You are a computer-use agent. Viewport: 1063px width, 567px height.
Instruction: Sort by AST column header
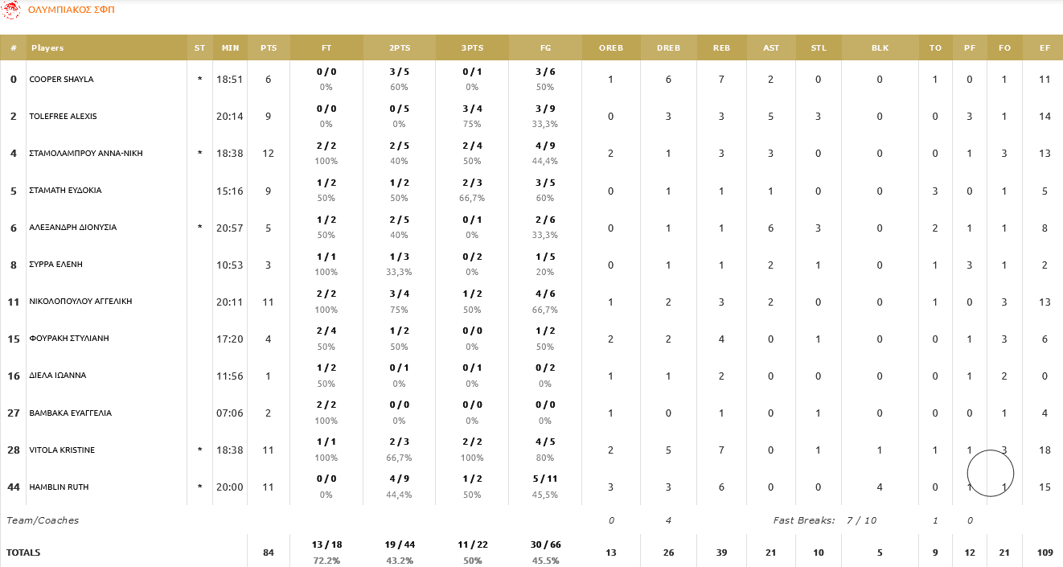coord(770,47)
